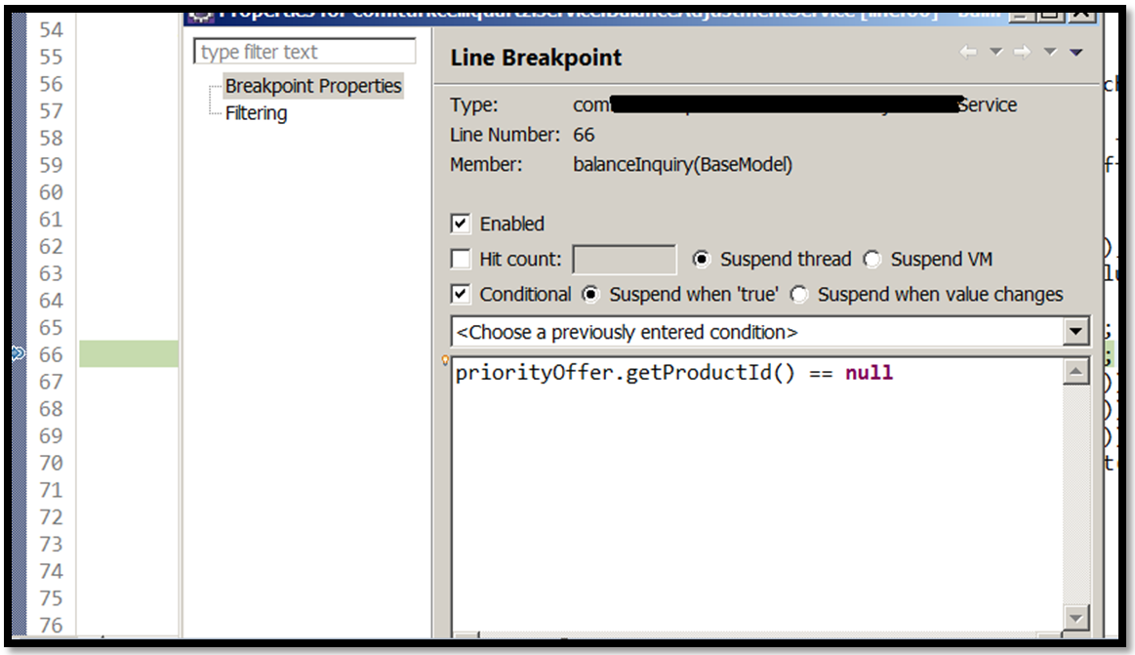
Task: Click the forward navigation arrow icon
Action: click(1022, 52)
